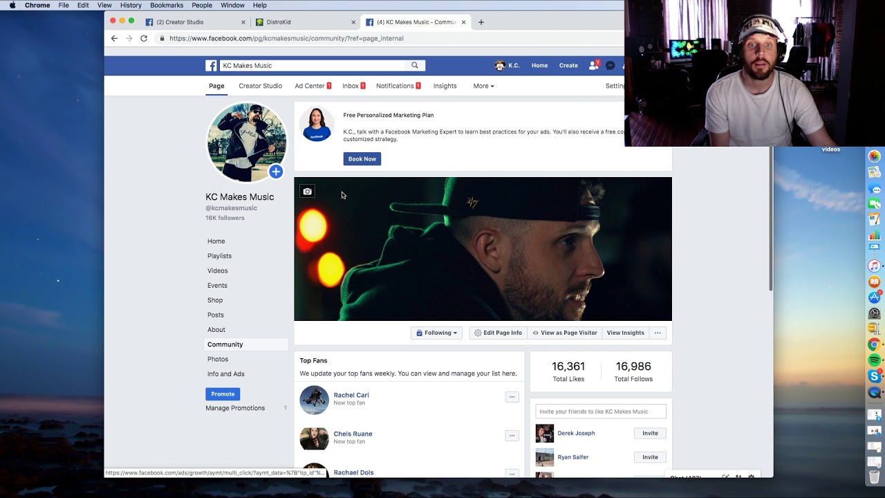
Task: Click the Book Now button
Action: [x=362, y=159]
